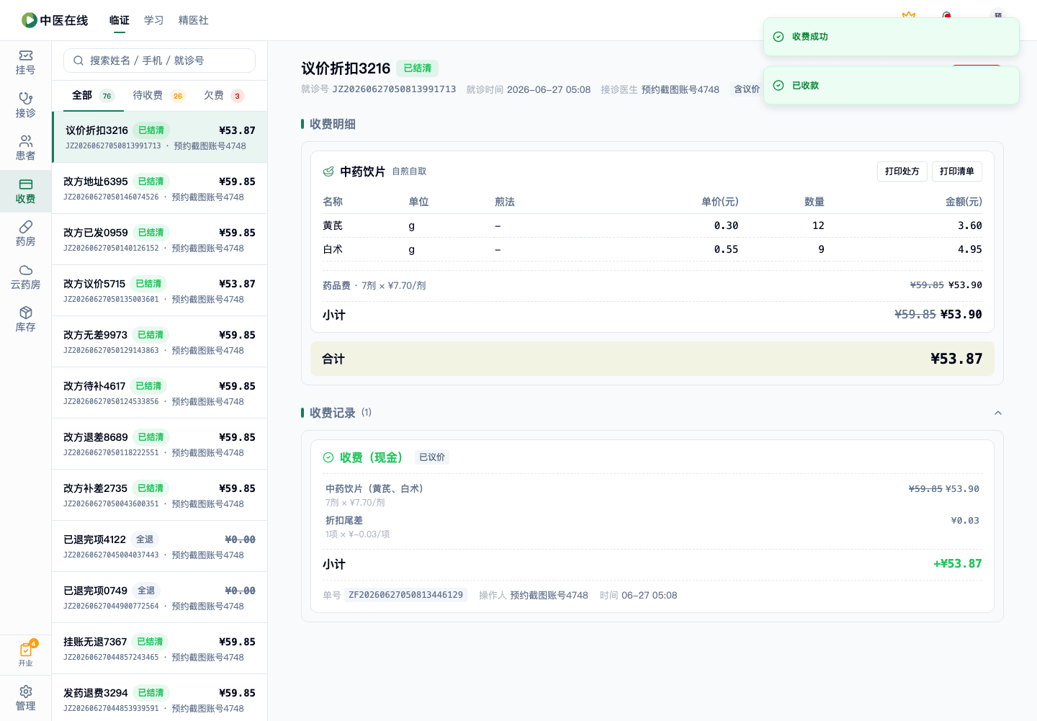Click the 收费成功 toast check icon
The image size is (1037, 721).
[x=778, y=37]
